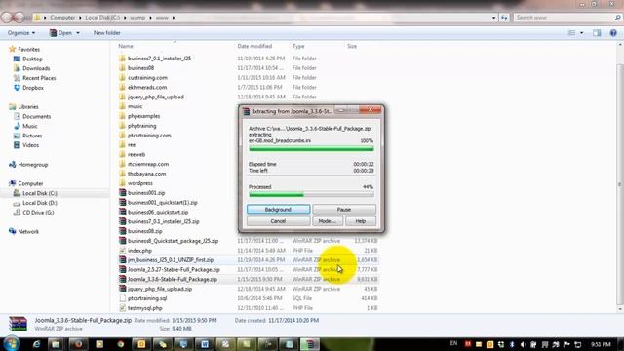Select the phpexamples folder
Viewport: 624px width, 351px height.
143,116
